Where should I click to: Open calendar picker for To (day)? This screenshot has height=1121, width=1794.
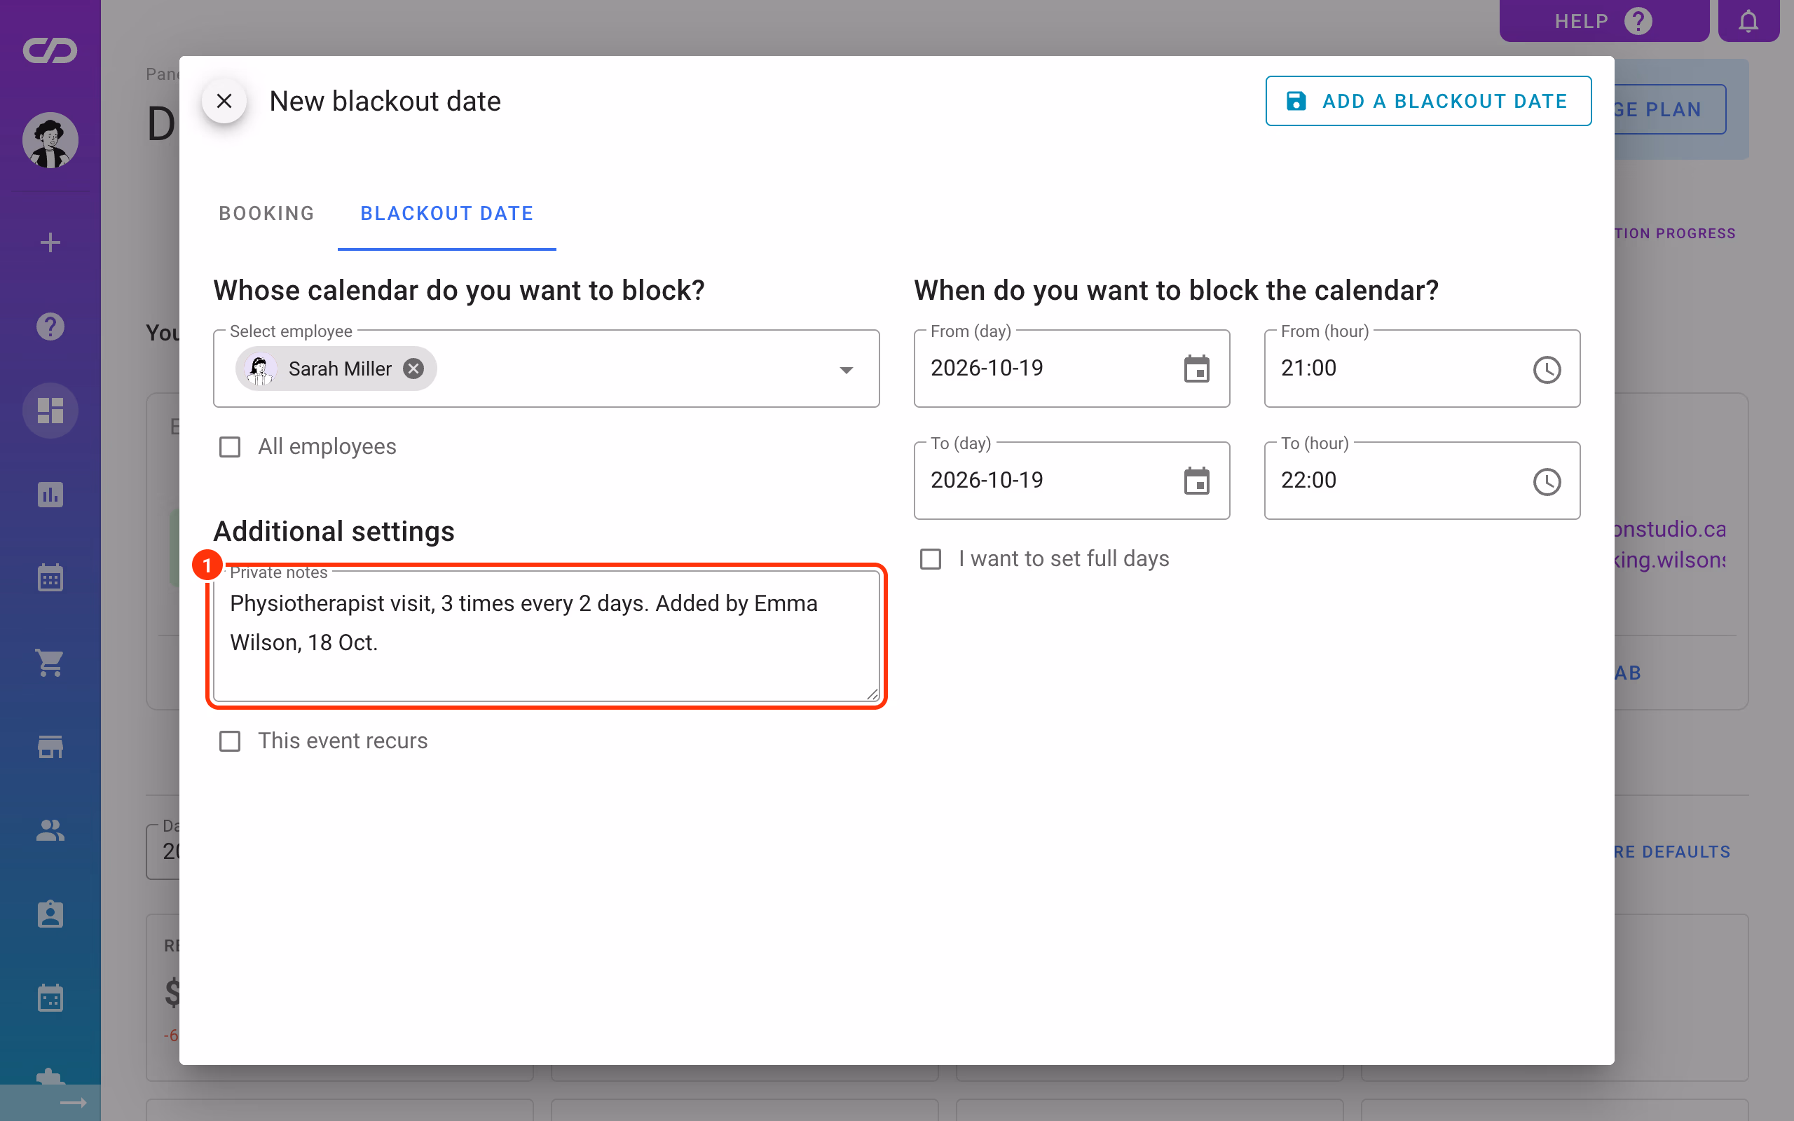tap(1196, 481)
